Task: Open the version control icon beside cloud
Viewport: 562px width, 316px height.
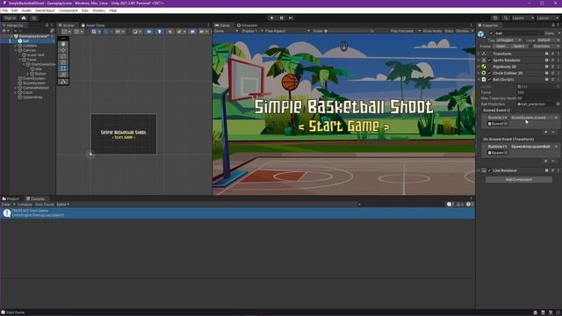Action: tap(34, 18)
